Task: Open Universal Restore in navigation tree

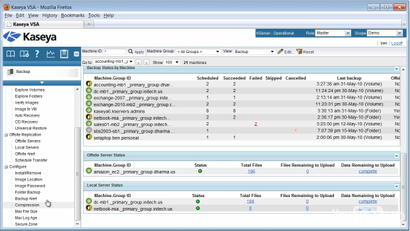Action: point(31,128)
